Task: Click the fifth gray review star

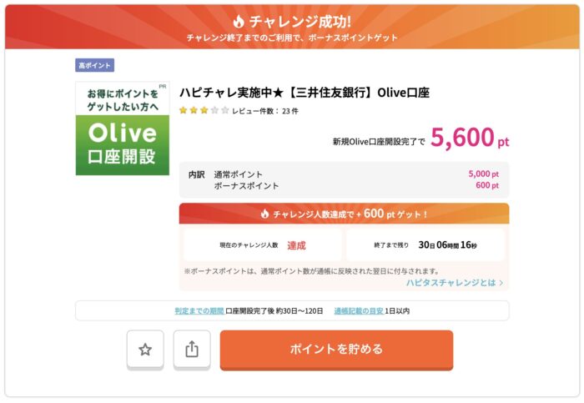Action: tap(225, 110)
